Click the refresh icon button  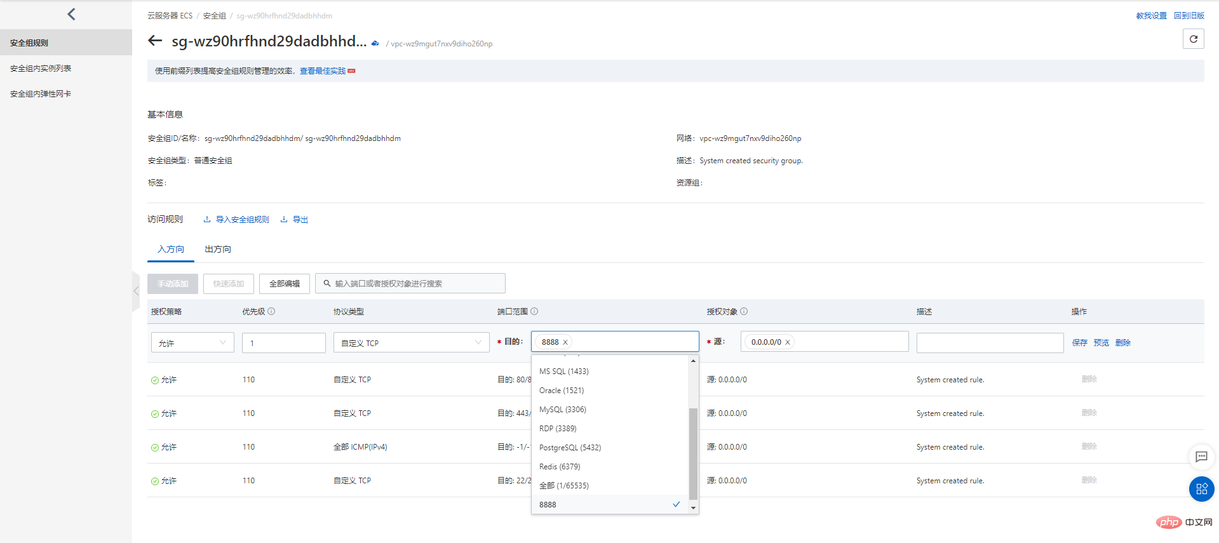[x=1193, y=39]
